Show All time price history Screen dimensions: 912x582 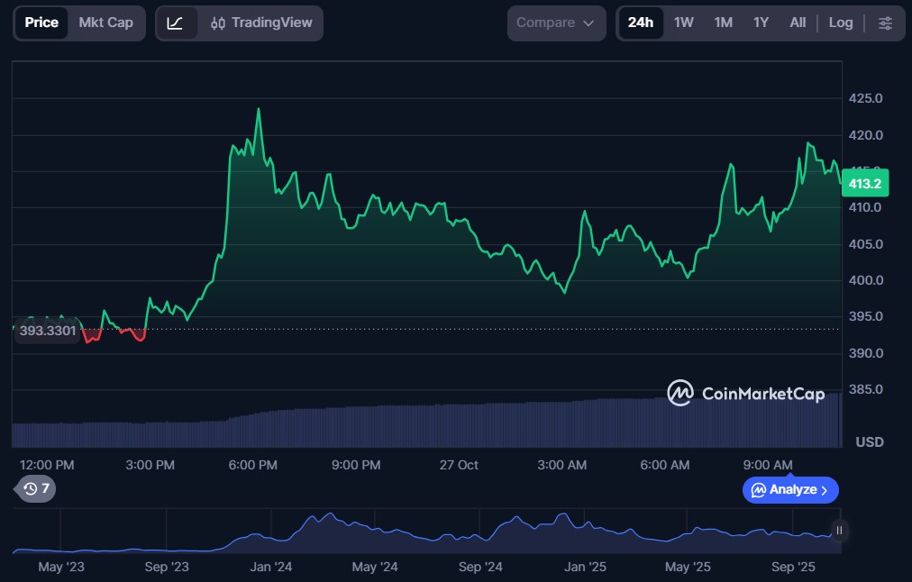[x=798, y=23]
